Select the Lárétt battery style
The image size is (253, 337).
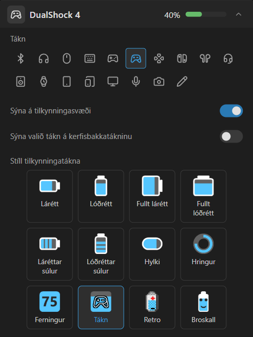pyautogui.click(x=50, y=196)
